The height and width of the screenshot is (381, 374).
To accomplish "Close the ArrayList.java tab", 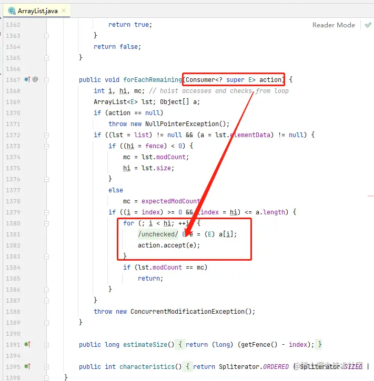I will point(64,11).
